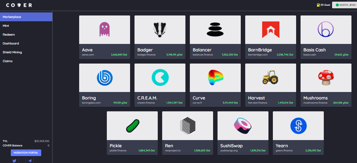The height and width of the screenshot is (163, 357).
Task: Visit the boringdao.com link
Action: pyautogui.click(x=91, y=103)
